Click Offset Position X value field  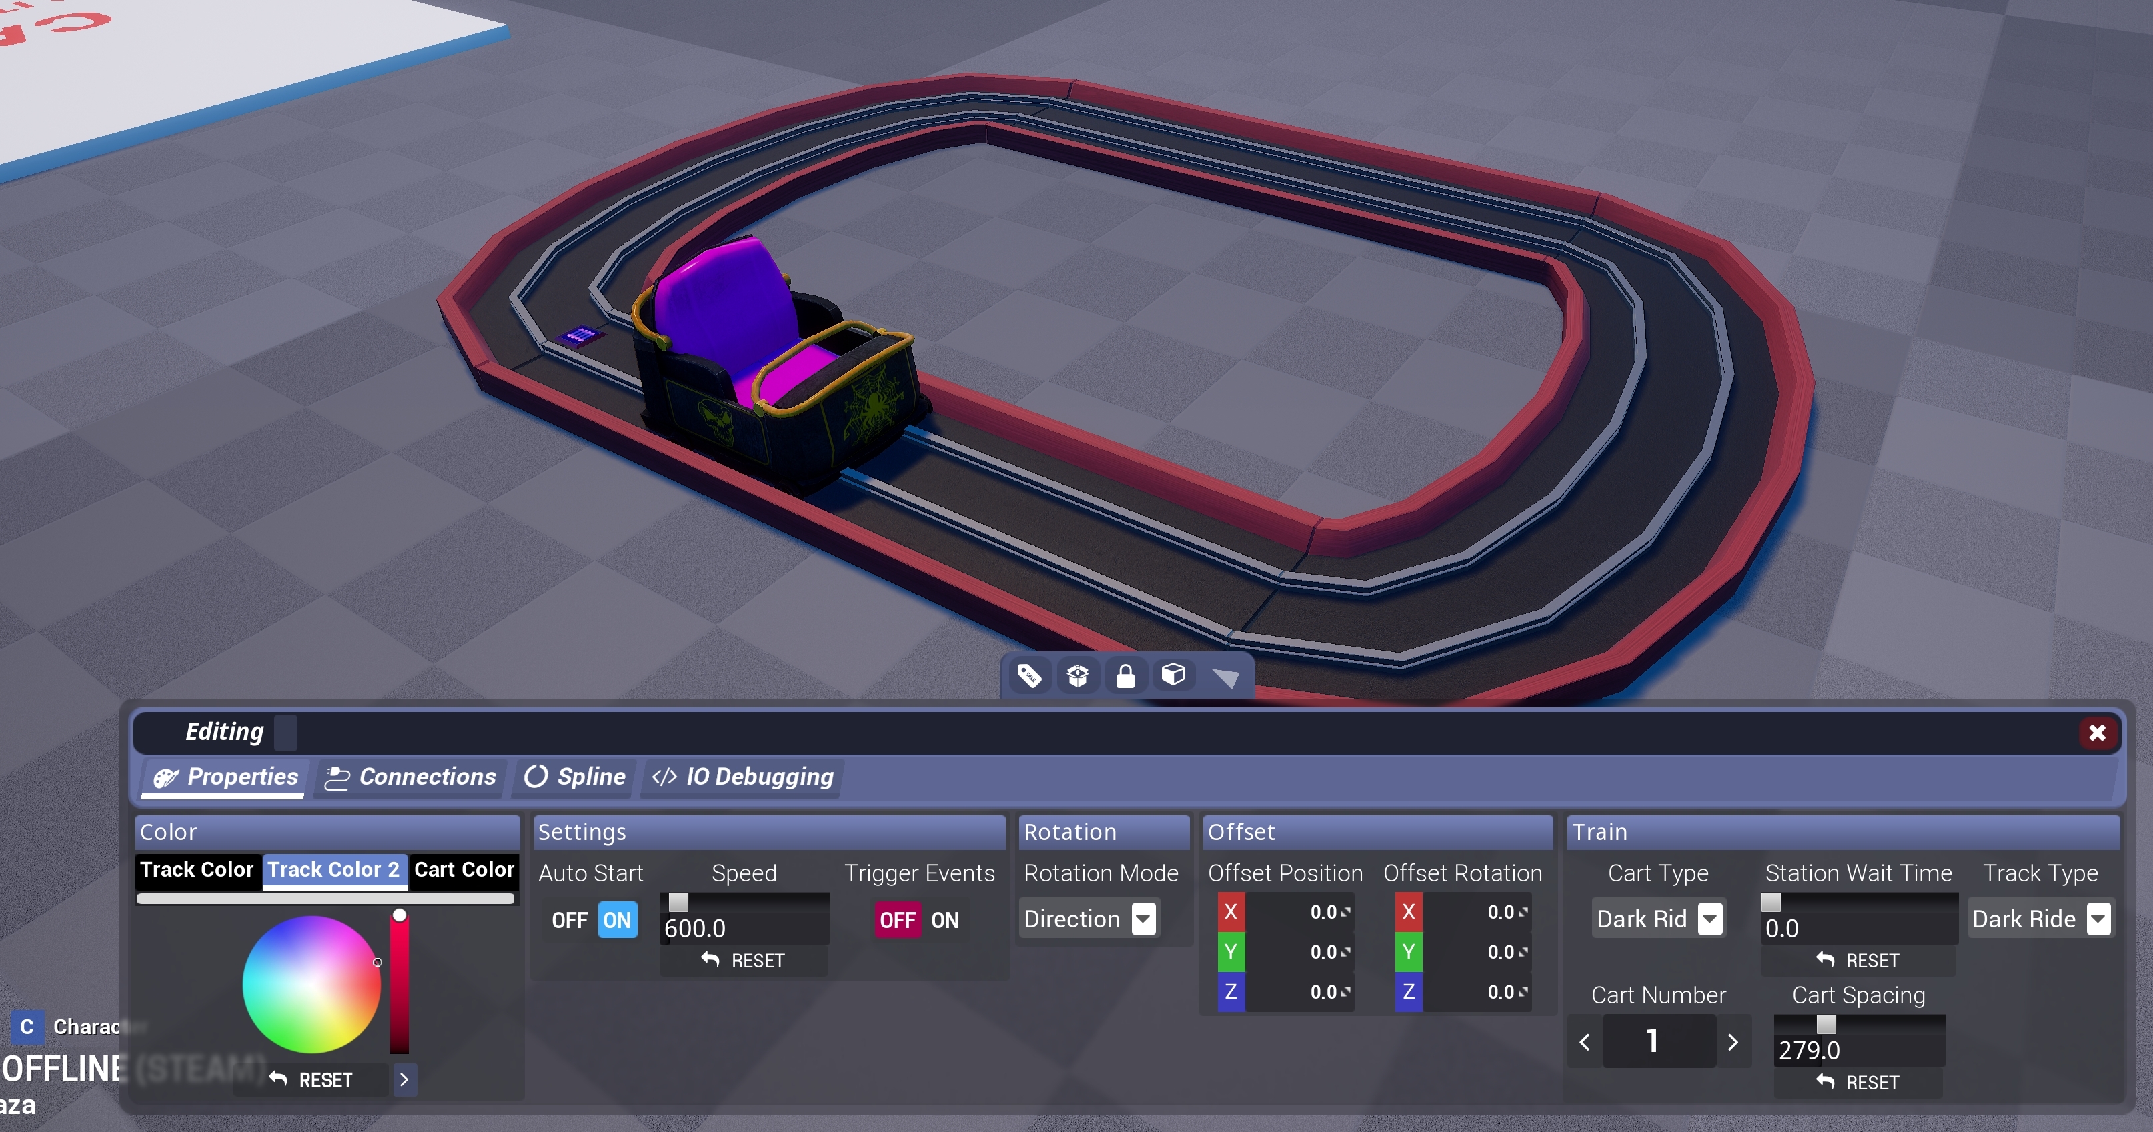click(x=1300, y=911)
